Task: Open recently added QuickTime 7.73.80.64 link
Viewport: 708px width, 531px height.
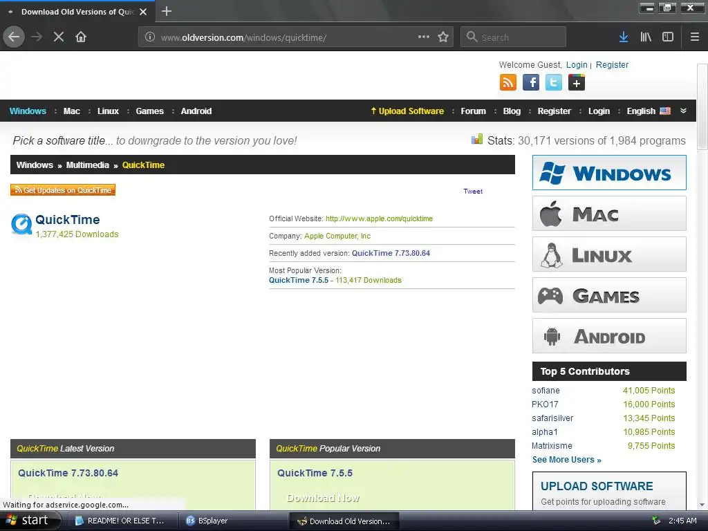Action: [391, 253]
